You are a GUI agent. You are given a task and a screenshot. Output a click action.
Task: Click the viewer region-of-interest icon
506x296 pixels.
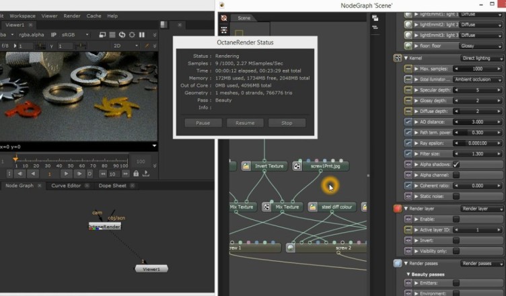[x=132, y=35]
